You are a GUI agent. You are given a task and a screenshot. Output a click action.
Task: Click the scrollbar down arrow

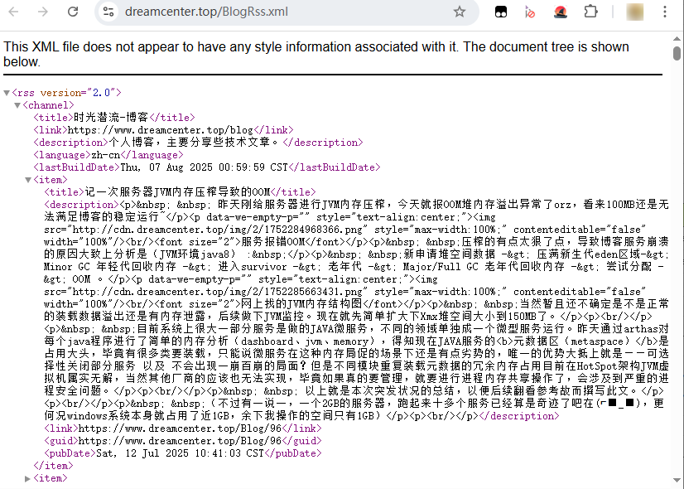pos(677,482)
